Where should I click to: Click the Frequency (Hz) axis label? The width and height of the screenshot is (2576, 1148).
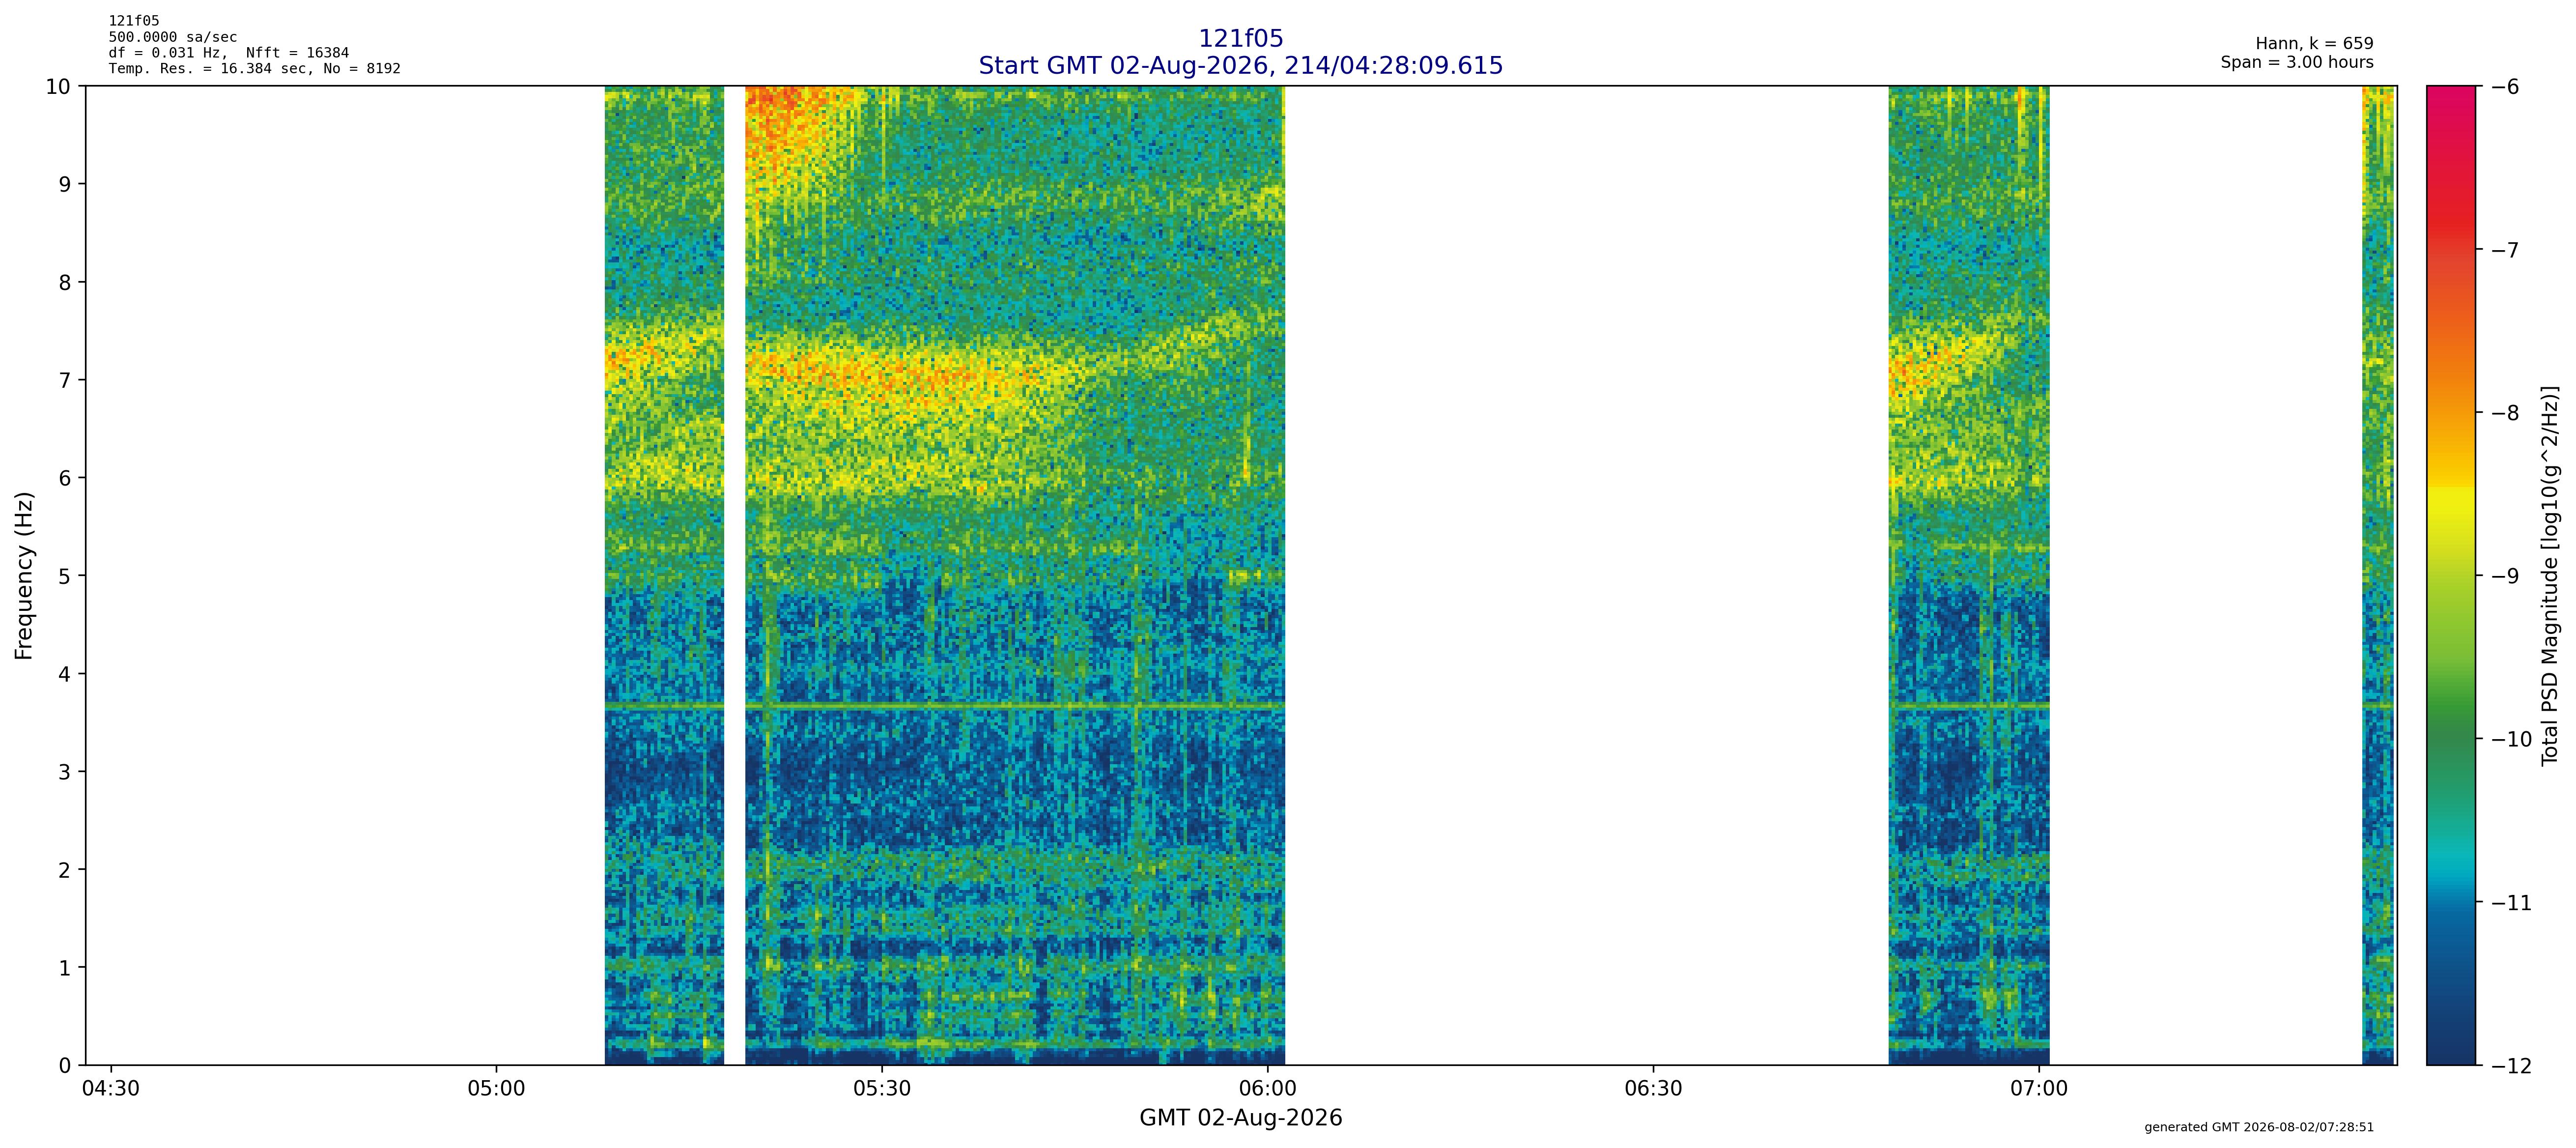tap(24, 576)
